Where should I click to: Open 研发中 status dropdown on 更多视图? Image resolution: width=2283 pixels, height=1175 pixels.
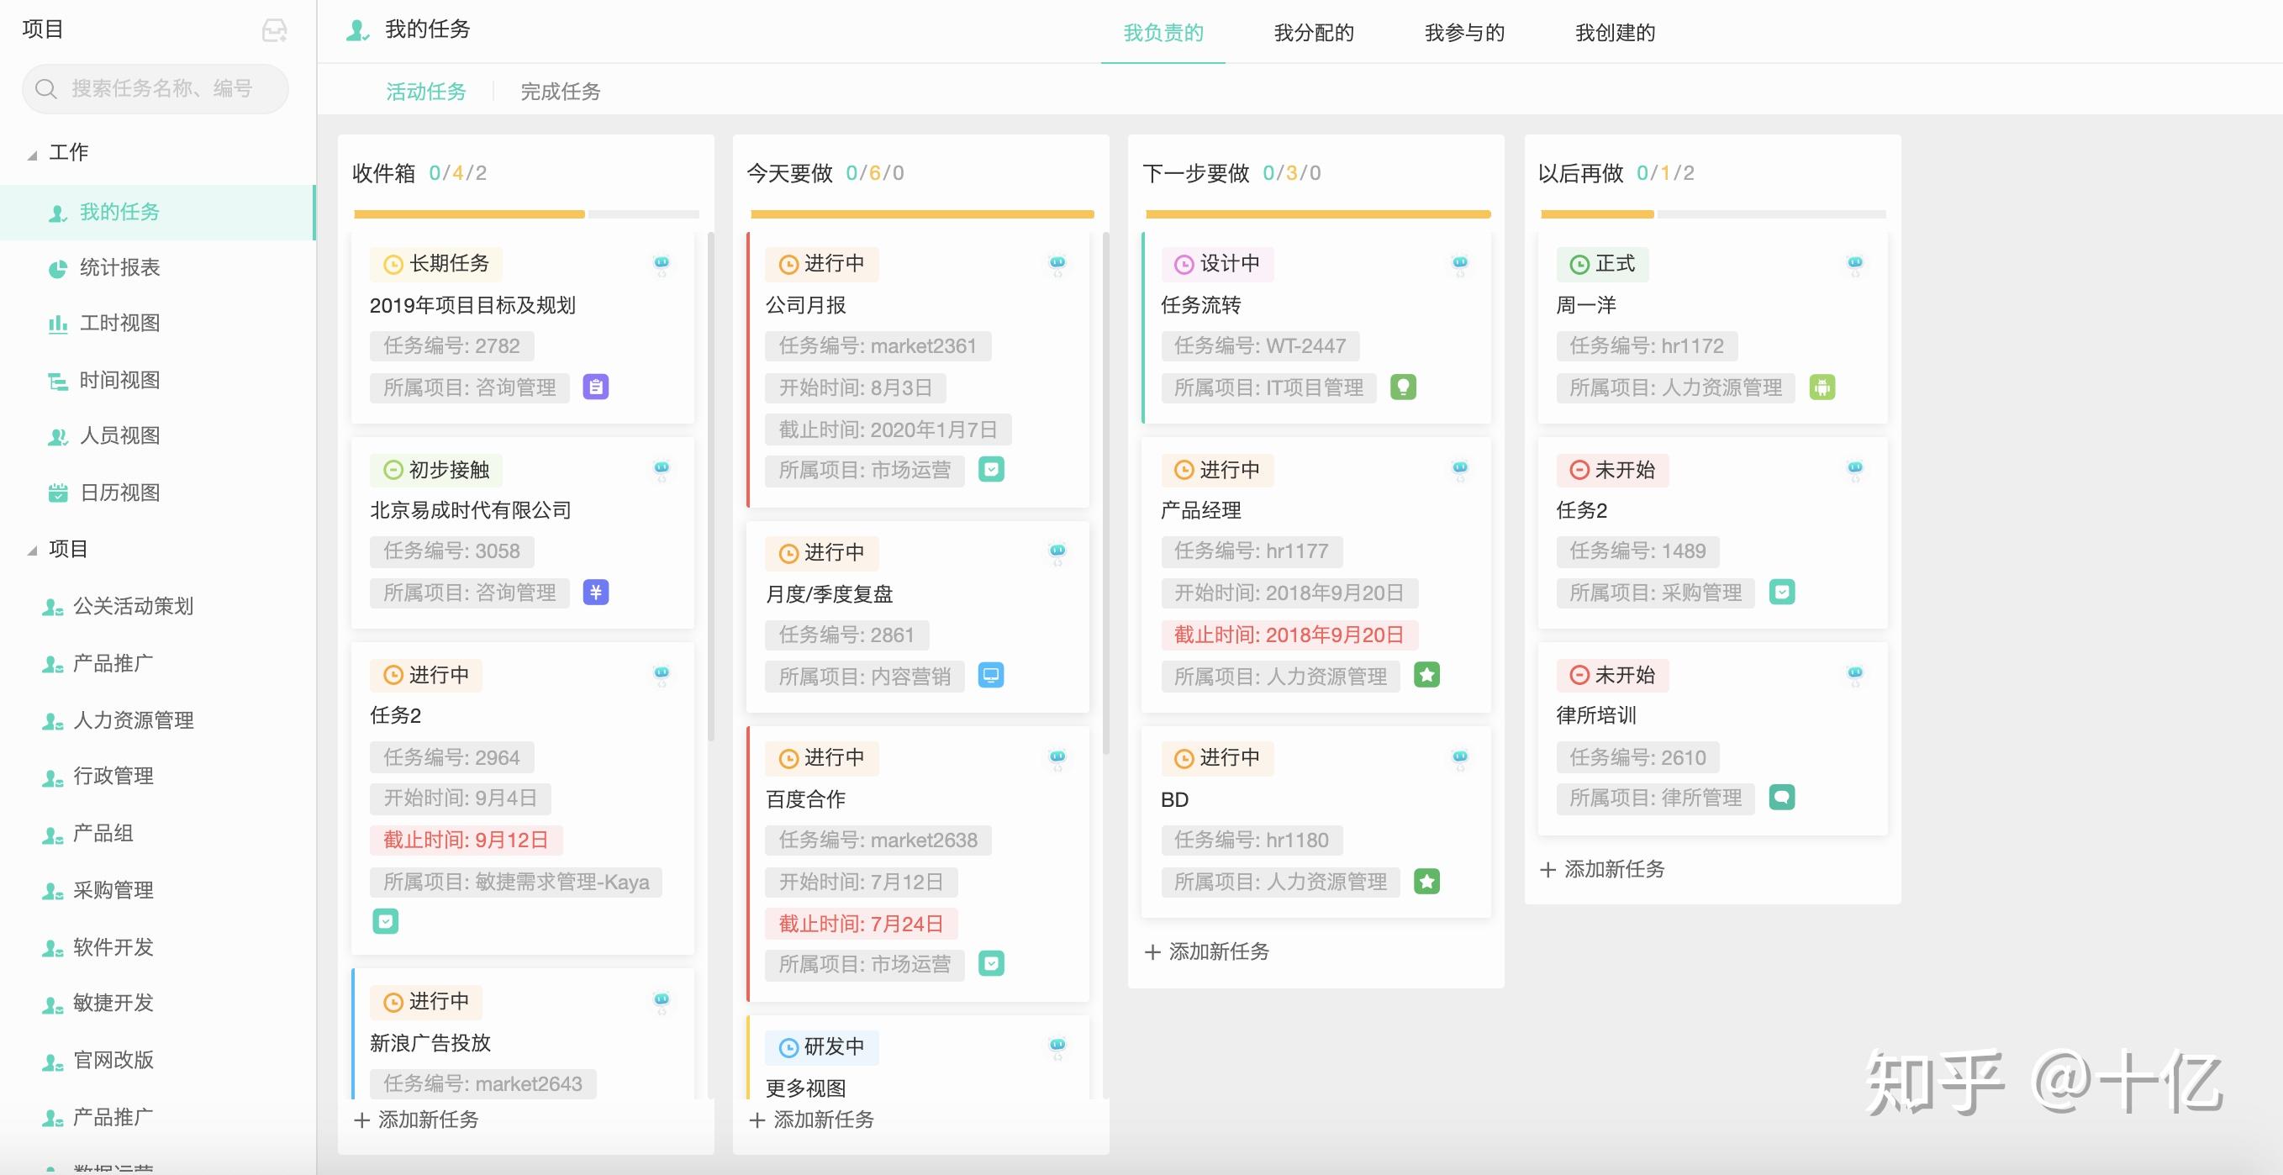point(821,1047)
